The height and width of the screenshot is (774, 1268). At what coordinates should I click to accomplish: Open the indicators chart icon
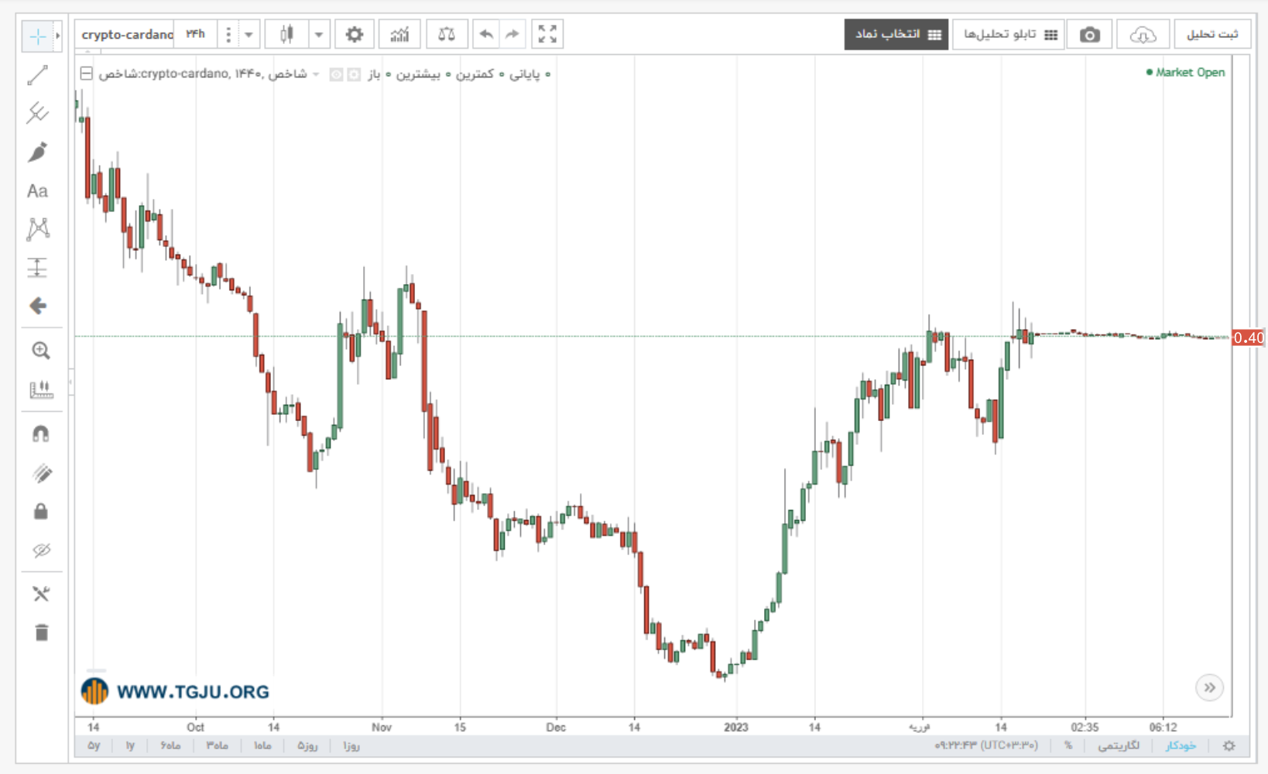tap(399, 34)
